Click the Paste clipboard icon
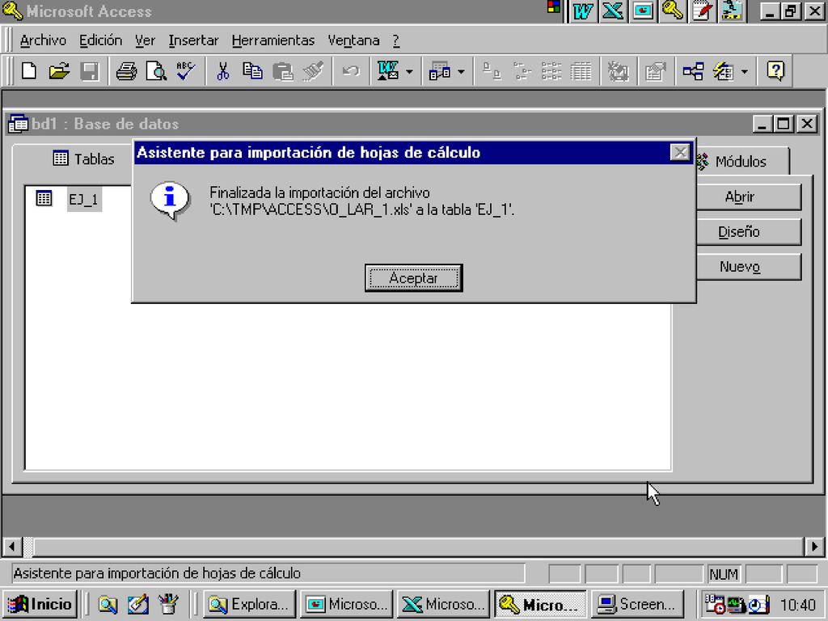The width and height of the screenshot is (828, 621). pyautogui.click(x=282, y=71)
